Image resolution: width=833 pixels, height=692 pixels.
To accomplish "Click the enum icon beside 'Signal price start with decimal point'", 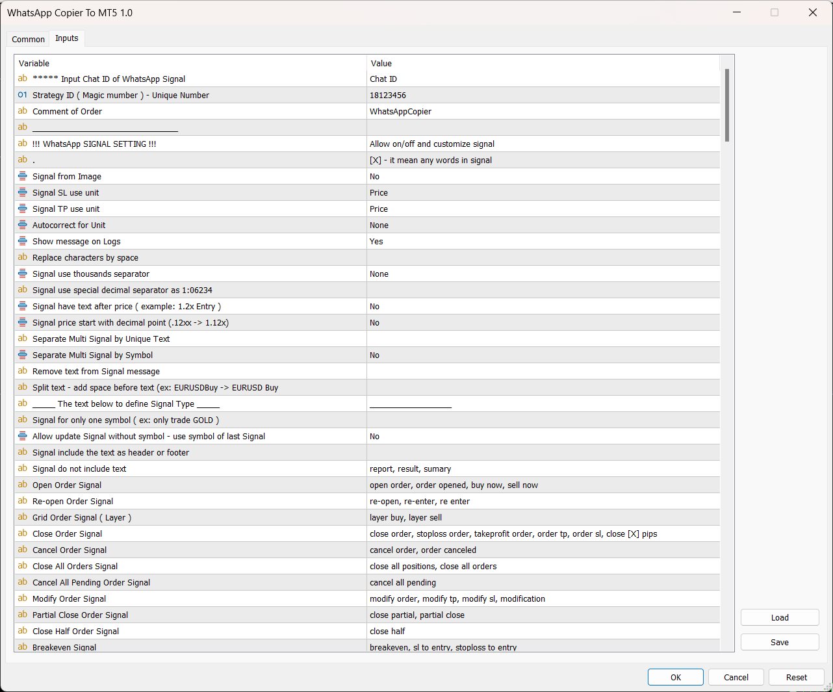I will pyautogui.click(x=23, y=322).
